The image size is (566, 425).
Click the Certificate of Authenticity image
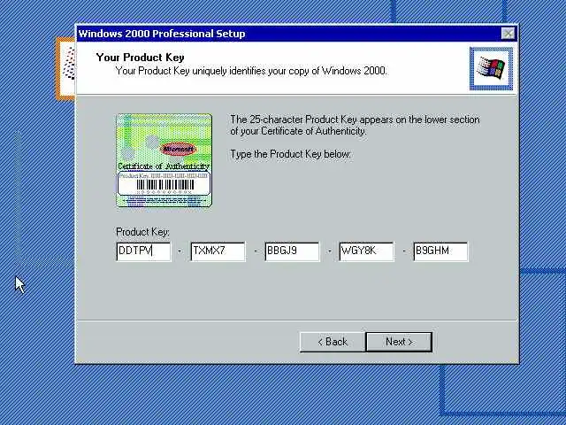point(164,160)
